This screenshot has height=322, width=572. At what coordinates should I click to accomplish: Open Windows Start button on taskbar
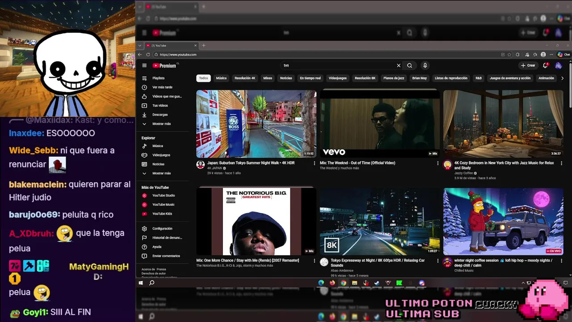pyautogui.click(x=141, y=283)
